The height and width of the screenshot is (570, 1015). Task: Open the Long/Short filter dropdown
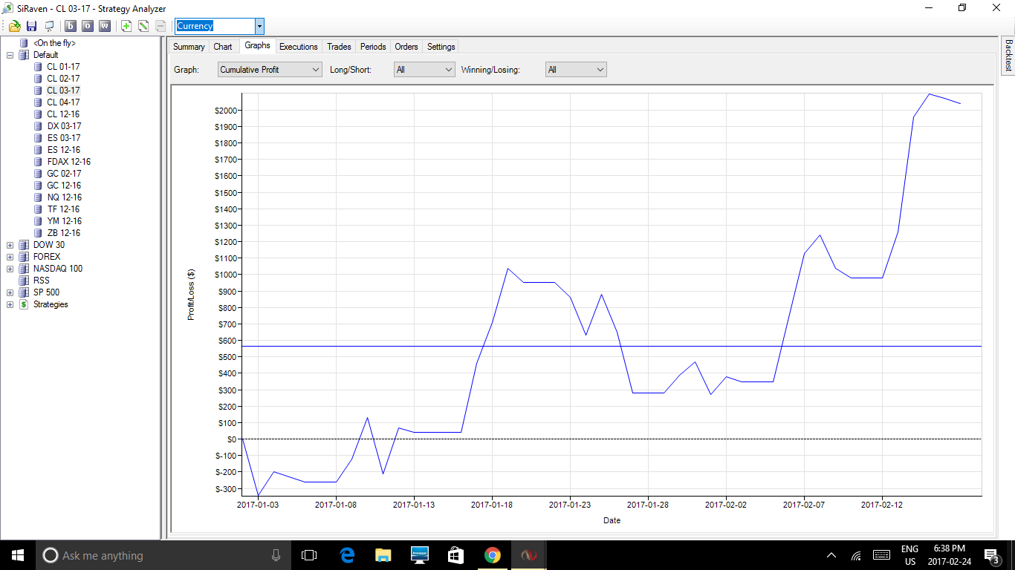pyautogui.click(x=424, y=70)
